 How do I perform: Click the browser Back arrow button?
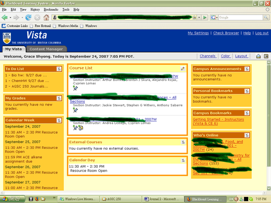[5, 17]
